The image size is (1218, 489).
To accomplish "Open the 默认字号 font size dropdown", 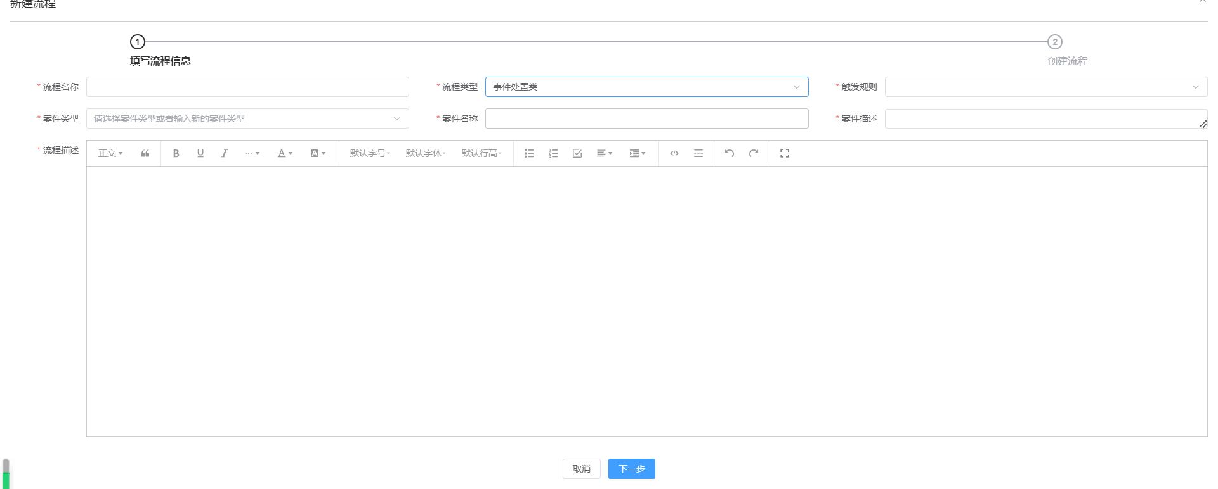I will [370, 153].
